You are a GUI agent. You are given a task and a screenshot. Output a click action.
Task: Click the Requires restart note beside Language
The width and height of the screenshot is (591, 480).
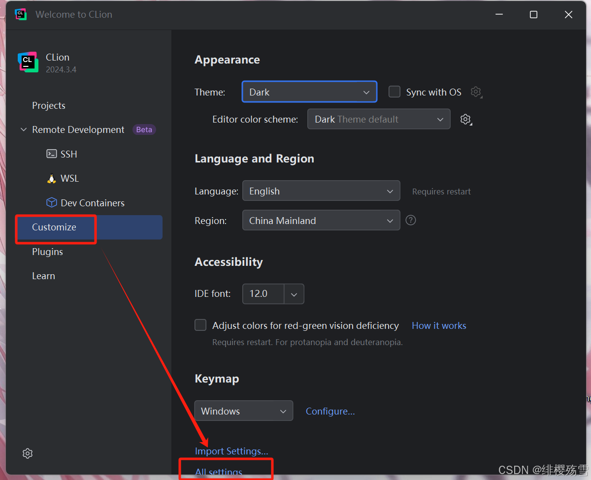coord(441,192)
